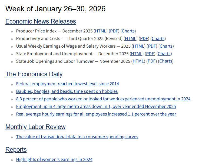
Task: Open Producer Price Index HTML version
Action: tap(101, 31)
